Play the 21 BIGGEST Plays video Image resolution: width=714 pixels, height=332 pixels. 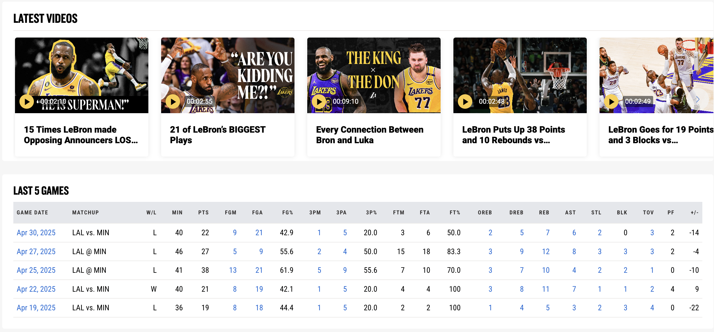coord(173,102)
